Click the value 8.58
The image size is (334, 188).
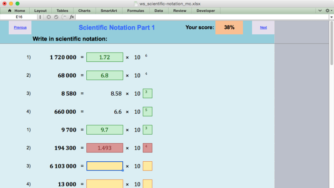(116, 94)
